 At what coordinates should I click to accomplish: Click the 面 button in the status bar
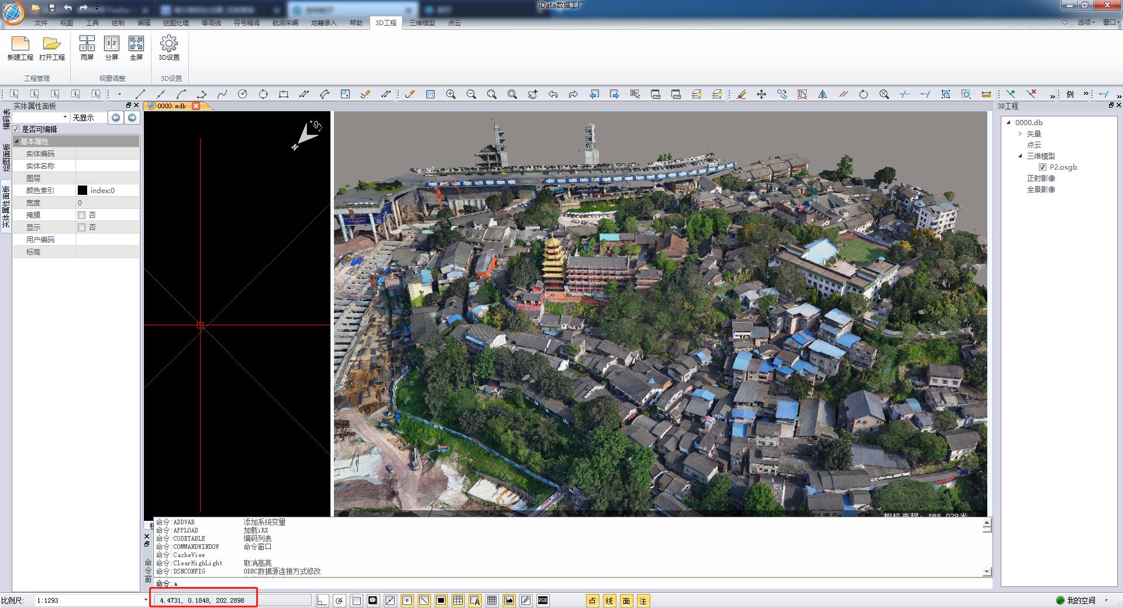pyautogui.click(x=626, y=601)
